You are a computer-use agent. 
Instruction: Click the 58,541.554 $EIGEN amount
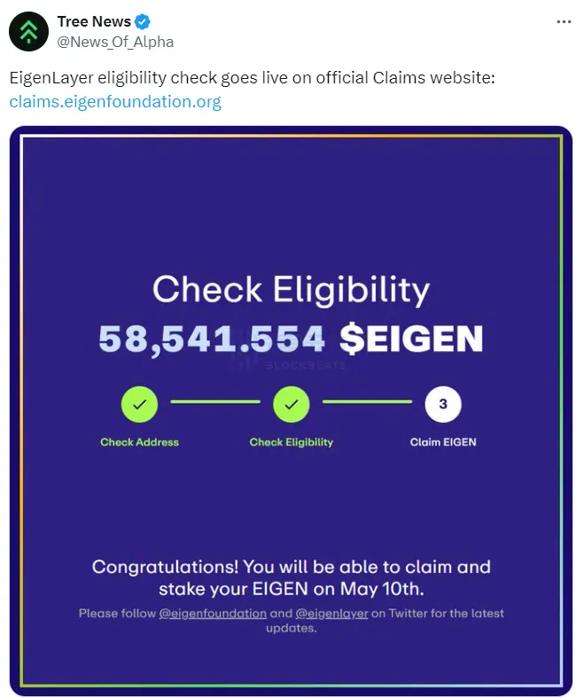tap(291, 339)
